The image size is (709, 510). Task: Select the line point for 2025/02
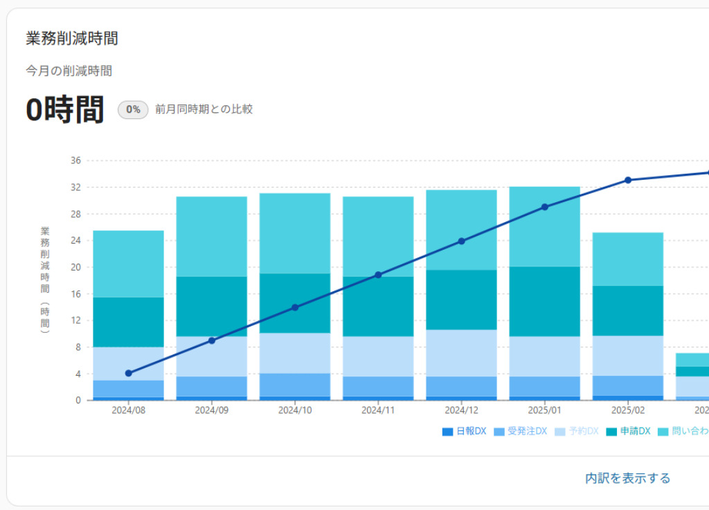pyautogui.click(x=628, y=180)
